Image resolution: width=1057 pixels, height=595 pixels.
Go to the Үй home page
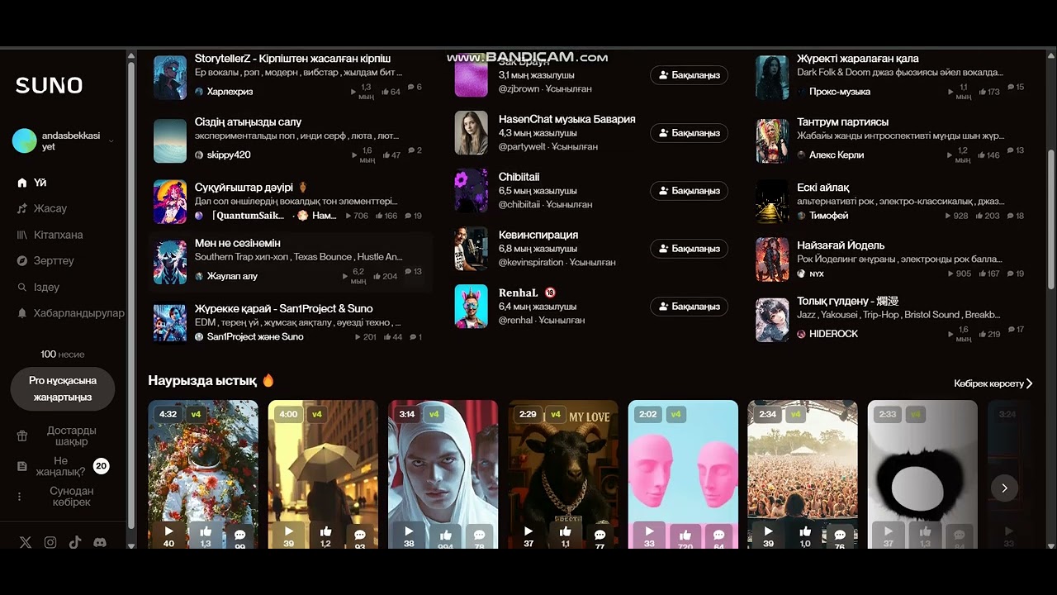coord(31,183)
